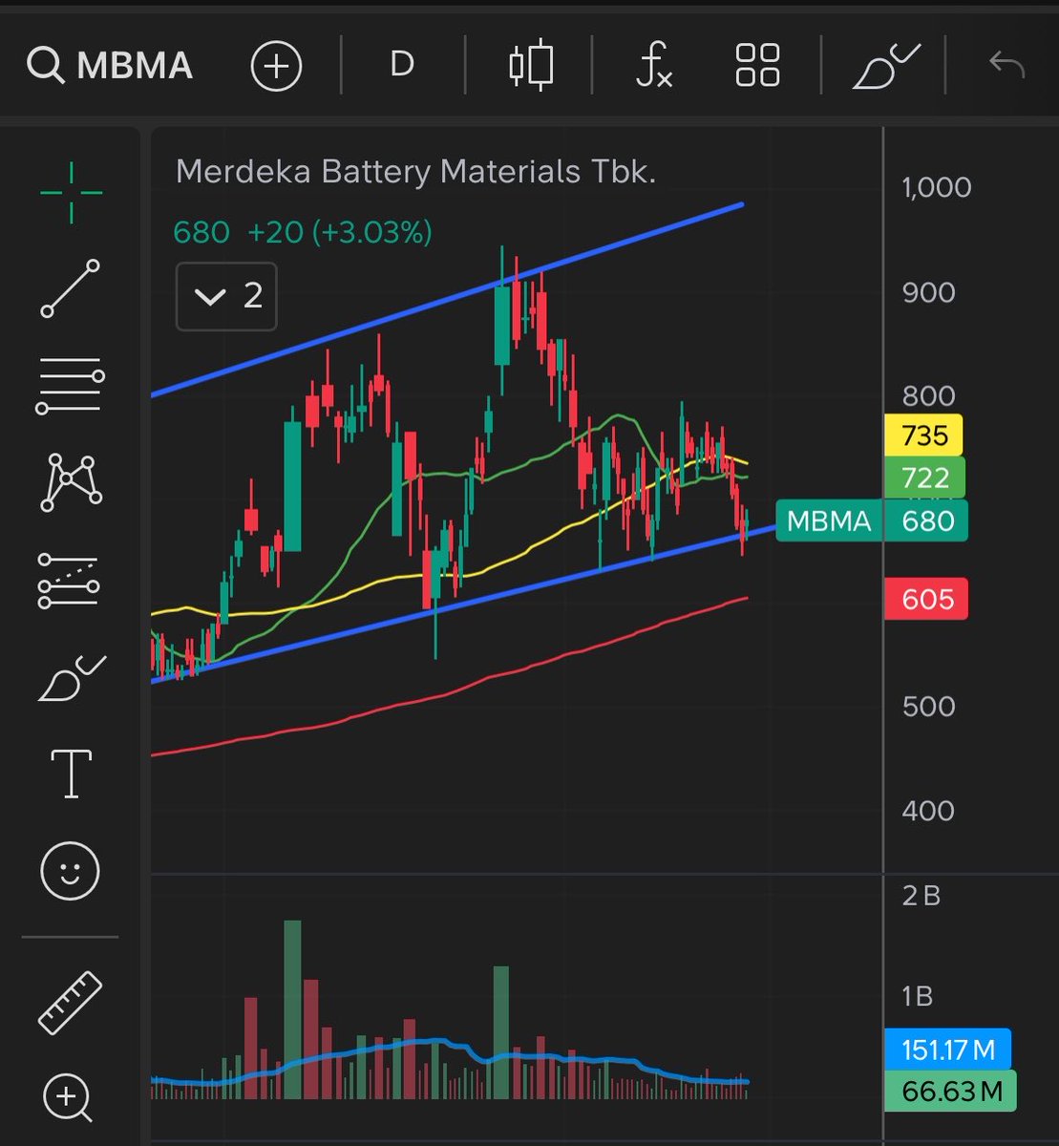Image resolution: width=1059 pixels, height=1146 pixels.
Task: Click the 1,000 price axis label
Action: [936, 187]
